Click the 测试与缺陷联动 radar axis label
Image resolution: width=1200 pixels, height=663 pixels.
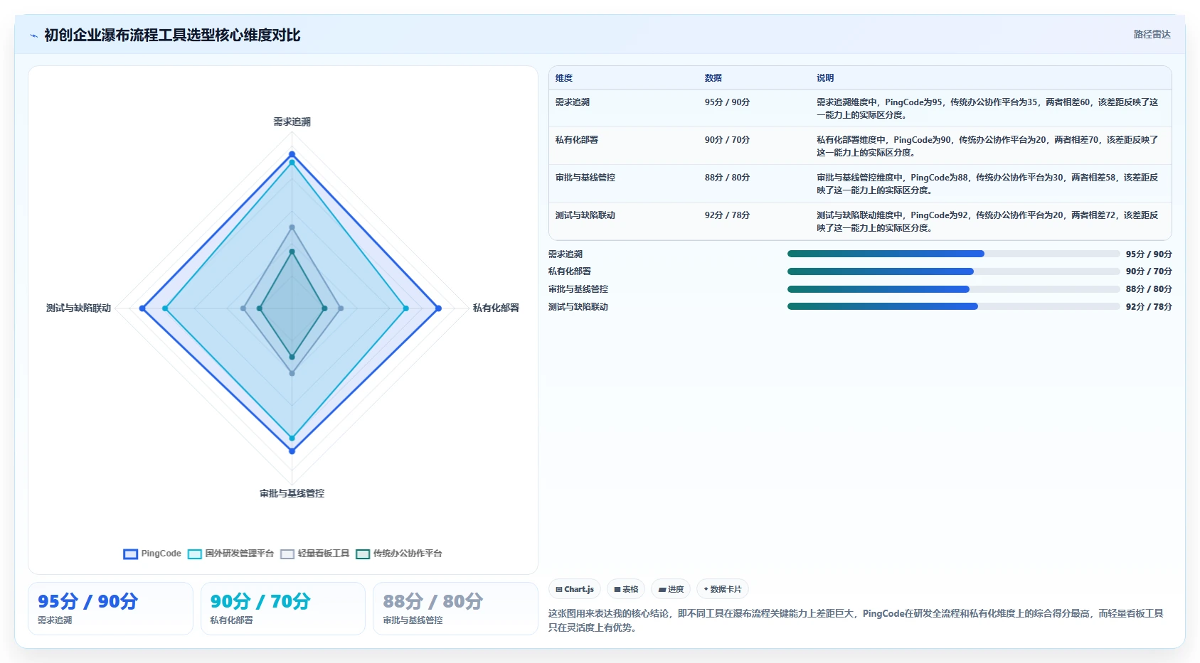pos(78,308)
